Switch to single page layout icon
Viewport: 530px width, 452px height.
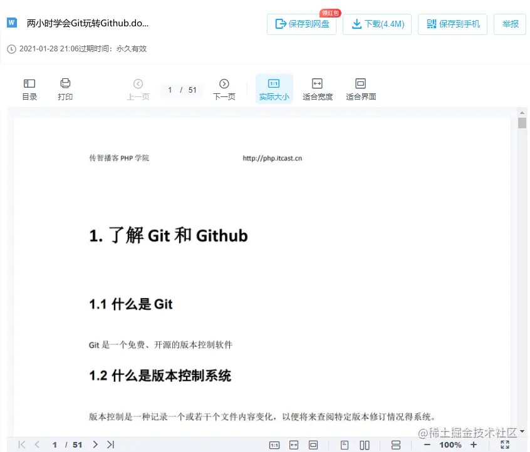(345, 445)
